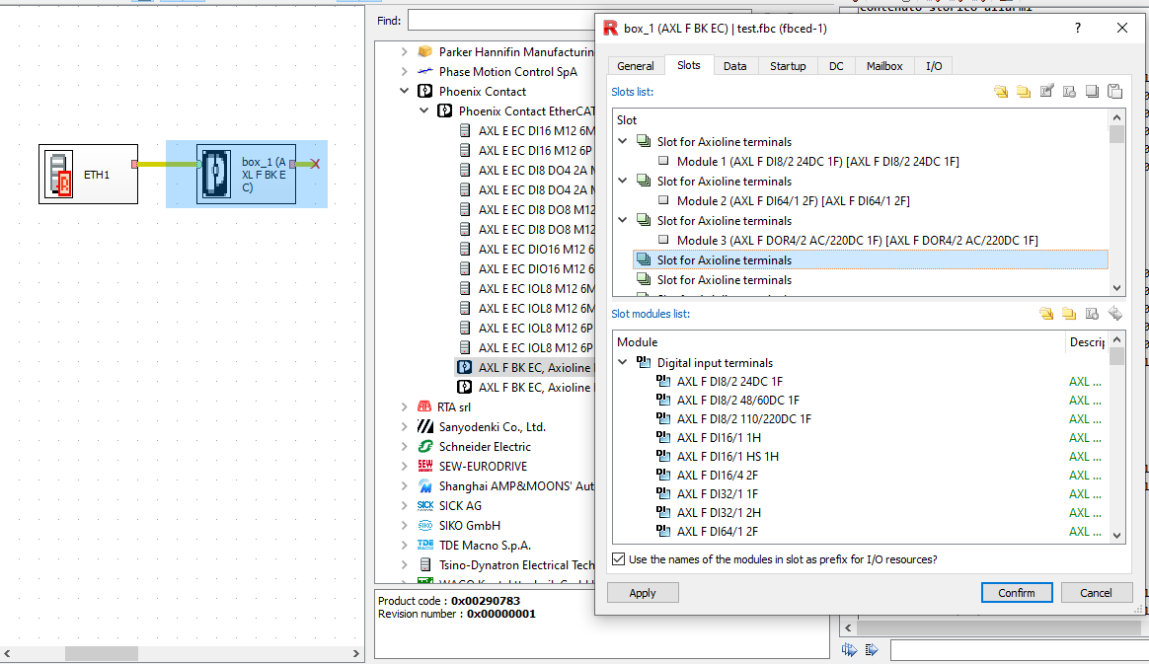
Task: Click the Phoenix Contact vendor icon in device tree
Action: 425,92
